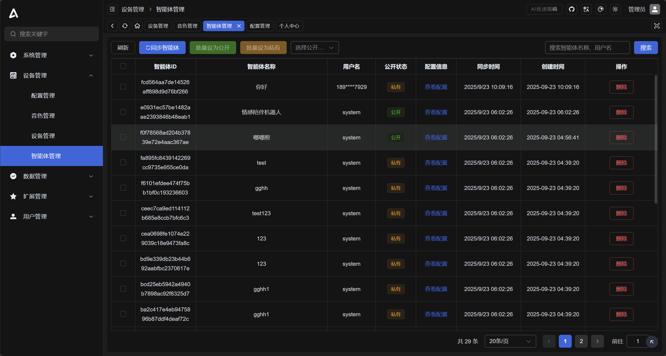Click the 同步智能体 button
This screenshot has height=356, width=666.
(x=162, y=48)
